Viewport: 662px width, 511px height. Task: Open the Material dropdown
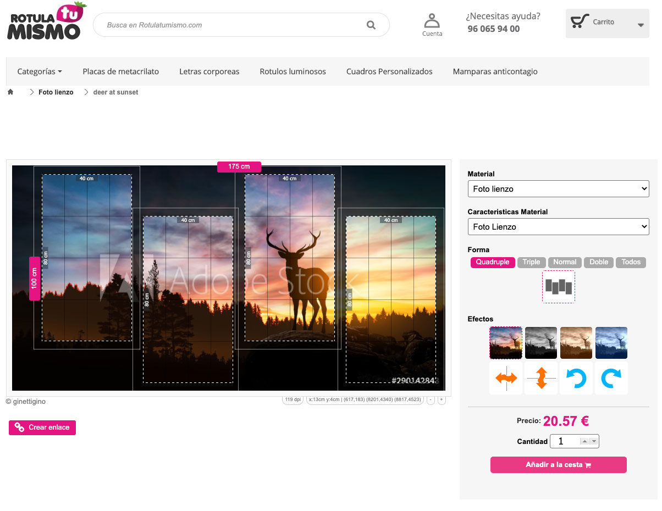point(558,189)
